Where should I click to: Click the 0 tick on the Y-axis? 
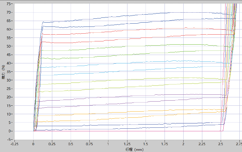(x=10, y=131)
